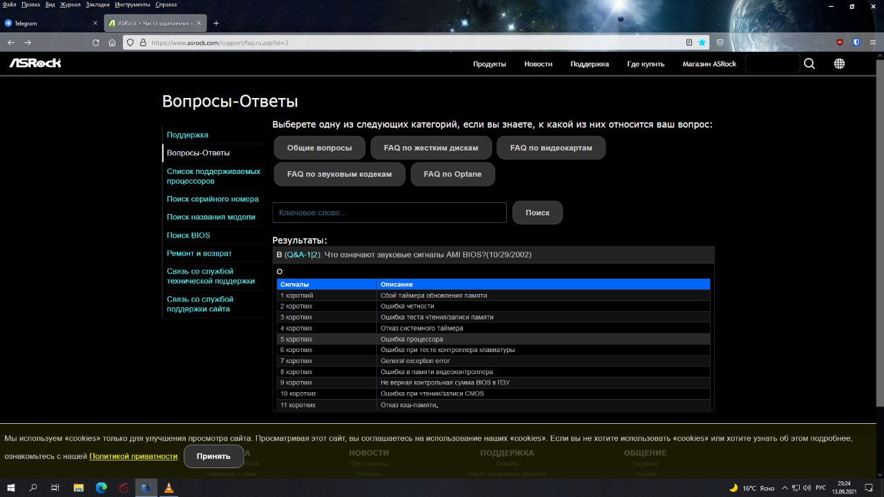The image size is (884, 497).
Task: Open Магазин ASRock link
Action: 709,64
